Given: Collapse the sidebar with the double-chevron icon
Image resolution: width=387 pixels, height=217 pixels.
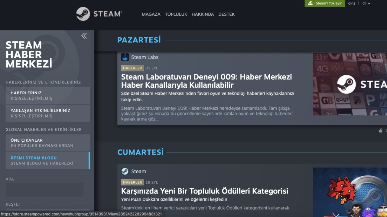Looking at the screenshot, I should [84, 36].
